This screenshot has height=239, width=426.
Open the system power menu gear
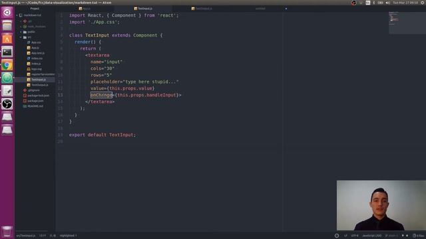pos(423,3)
